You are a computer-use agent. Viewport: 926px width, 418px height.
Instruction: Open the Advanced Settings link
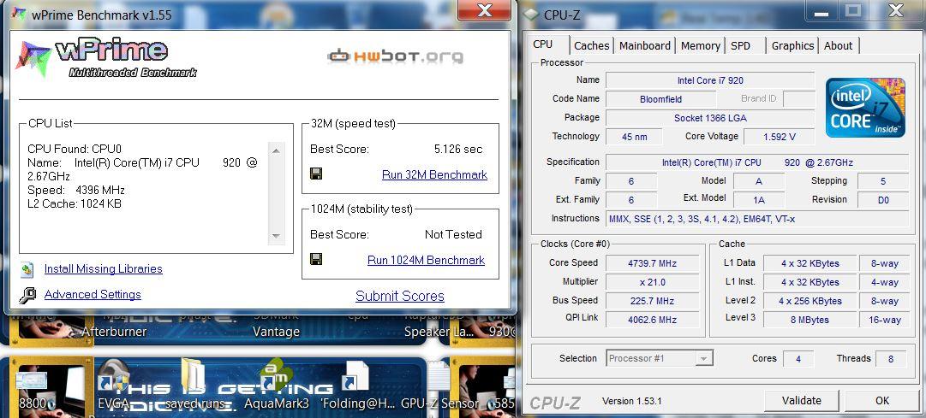[93, 294]
